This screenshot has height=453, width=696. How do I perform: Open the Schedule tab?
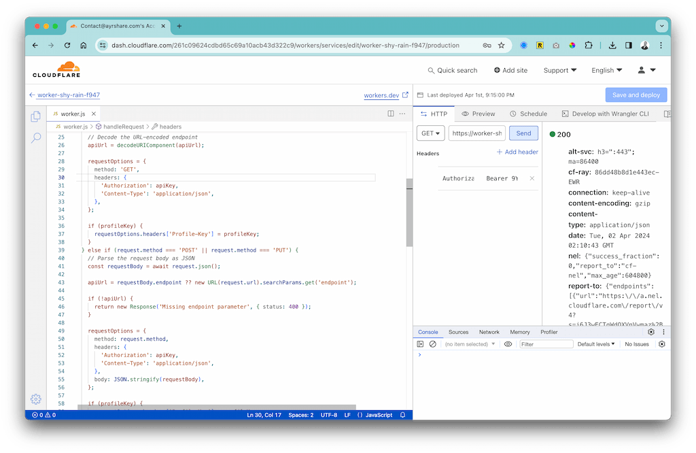[528, 114]
